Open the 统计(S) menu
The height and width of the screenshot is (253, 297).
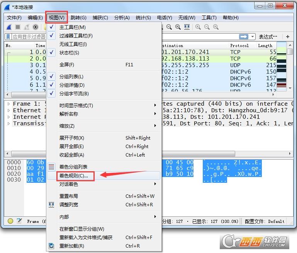143,18
